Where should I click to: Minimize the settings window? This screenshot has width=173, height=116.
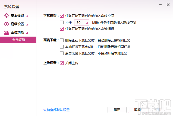[x=160, y=5]
